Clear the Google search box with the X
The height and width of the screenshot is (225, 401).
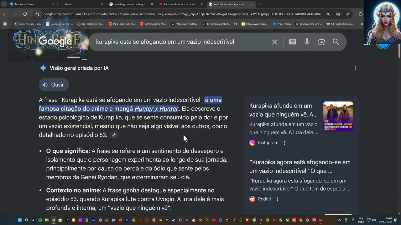pos(274,42)
